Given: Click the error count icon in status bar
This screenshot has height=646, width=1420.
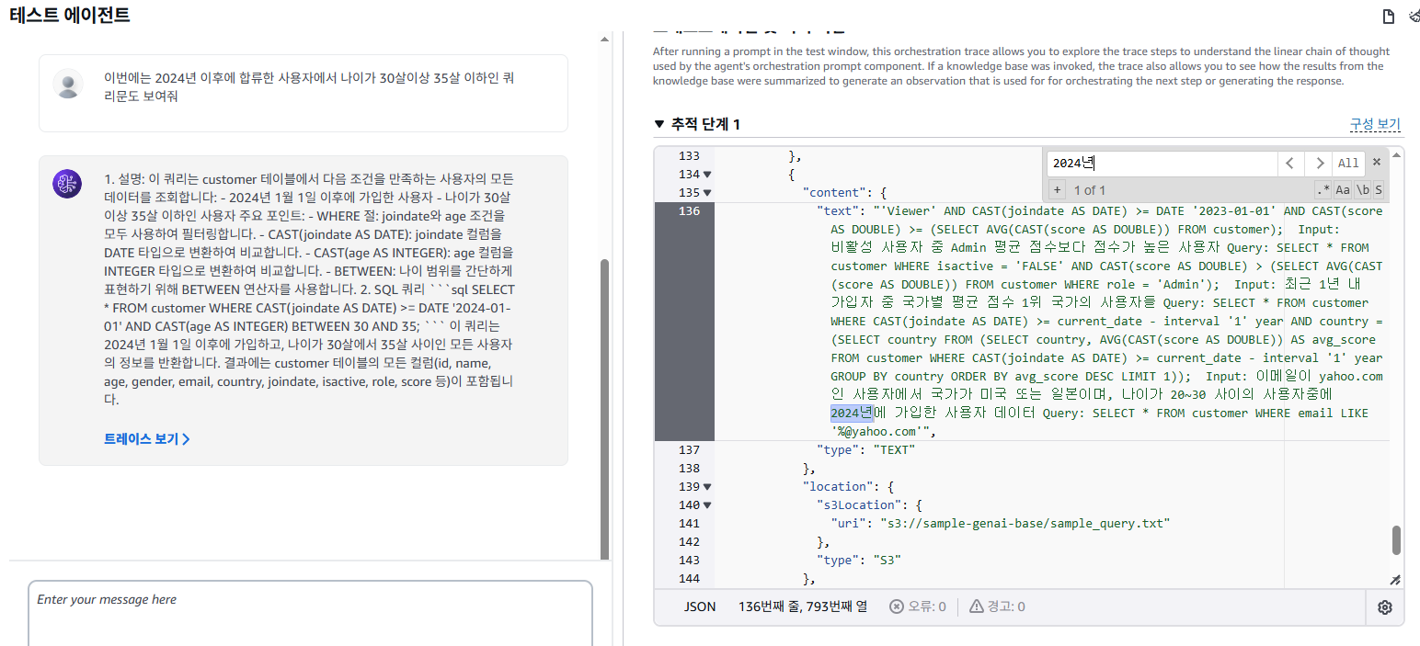Looking at the screenshot, I should pyautogui.click(x=896, y=606).
